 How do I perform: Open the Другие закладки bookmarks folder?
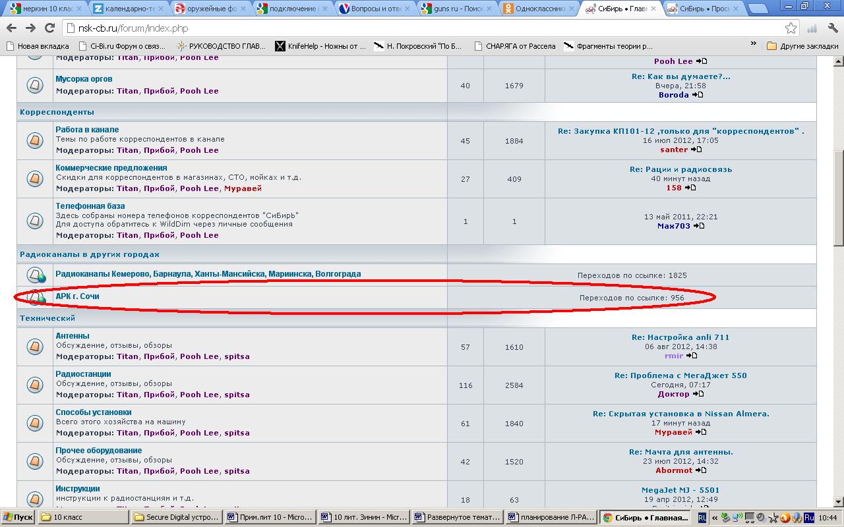tap(802, 46)
